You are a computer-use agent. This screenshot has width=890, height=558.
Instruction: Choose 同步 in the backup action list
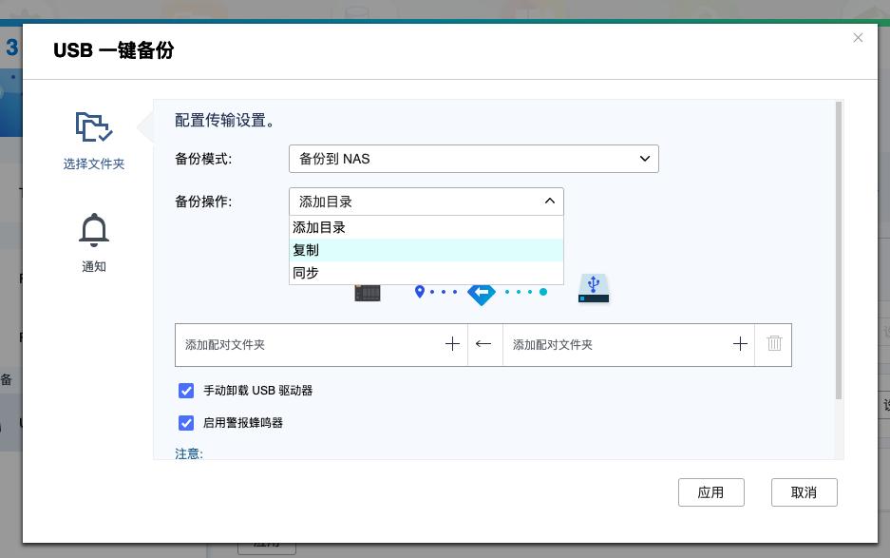click(x=426, y=273)
